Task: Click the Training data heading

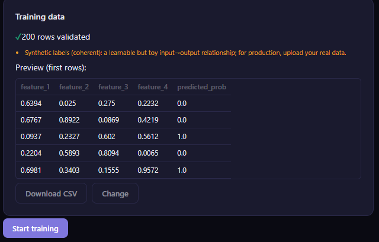Action: click(x=40, y=17)
